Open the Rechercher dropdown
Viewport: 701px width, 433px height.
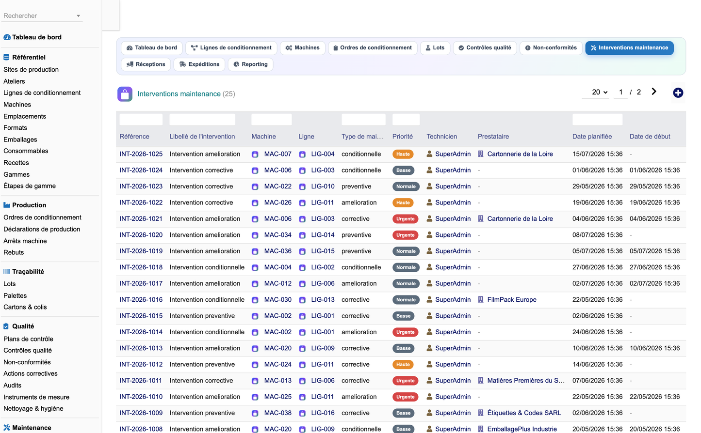[x=42, y=16]
